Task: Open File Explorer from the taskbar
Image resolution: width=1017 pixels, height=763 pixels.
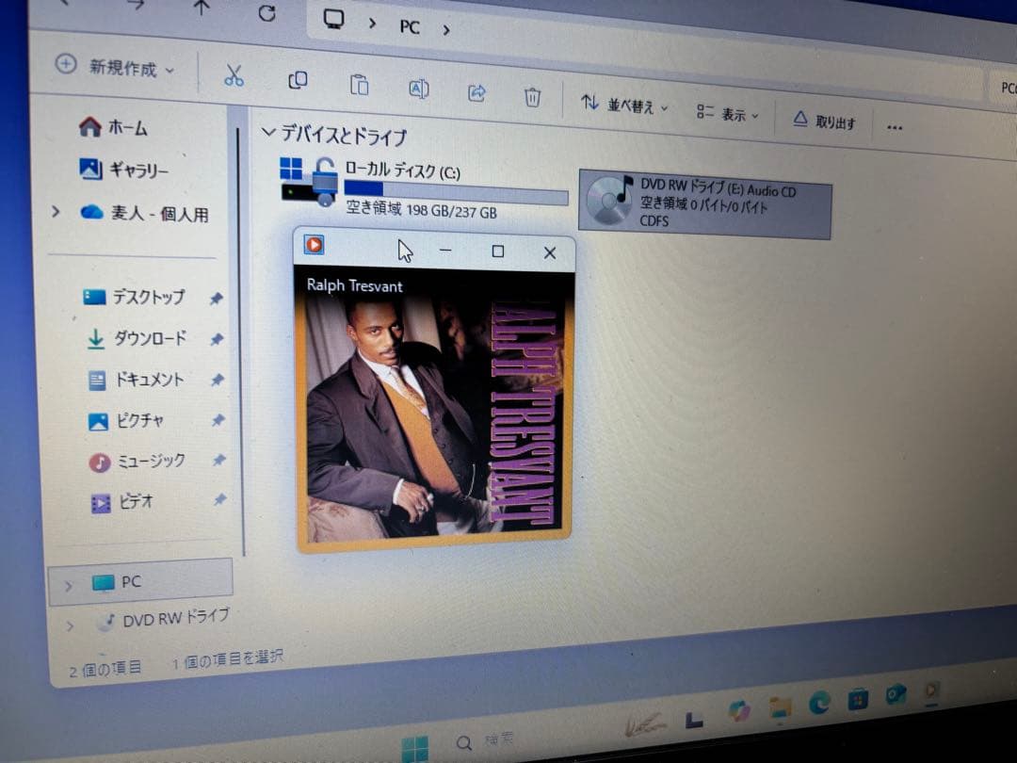Action: (x=781, y=707)
